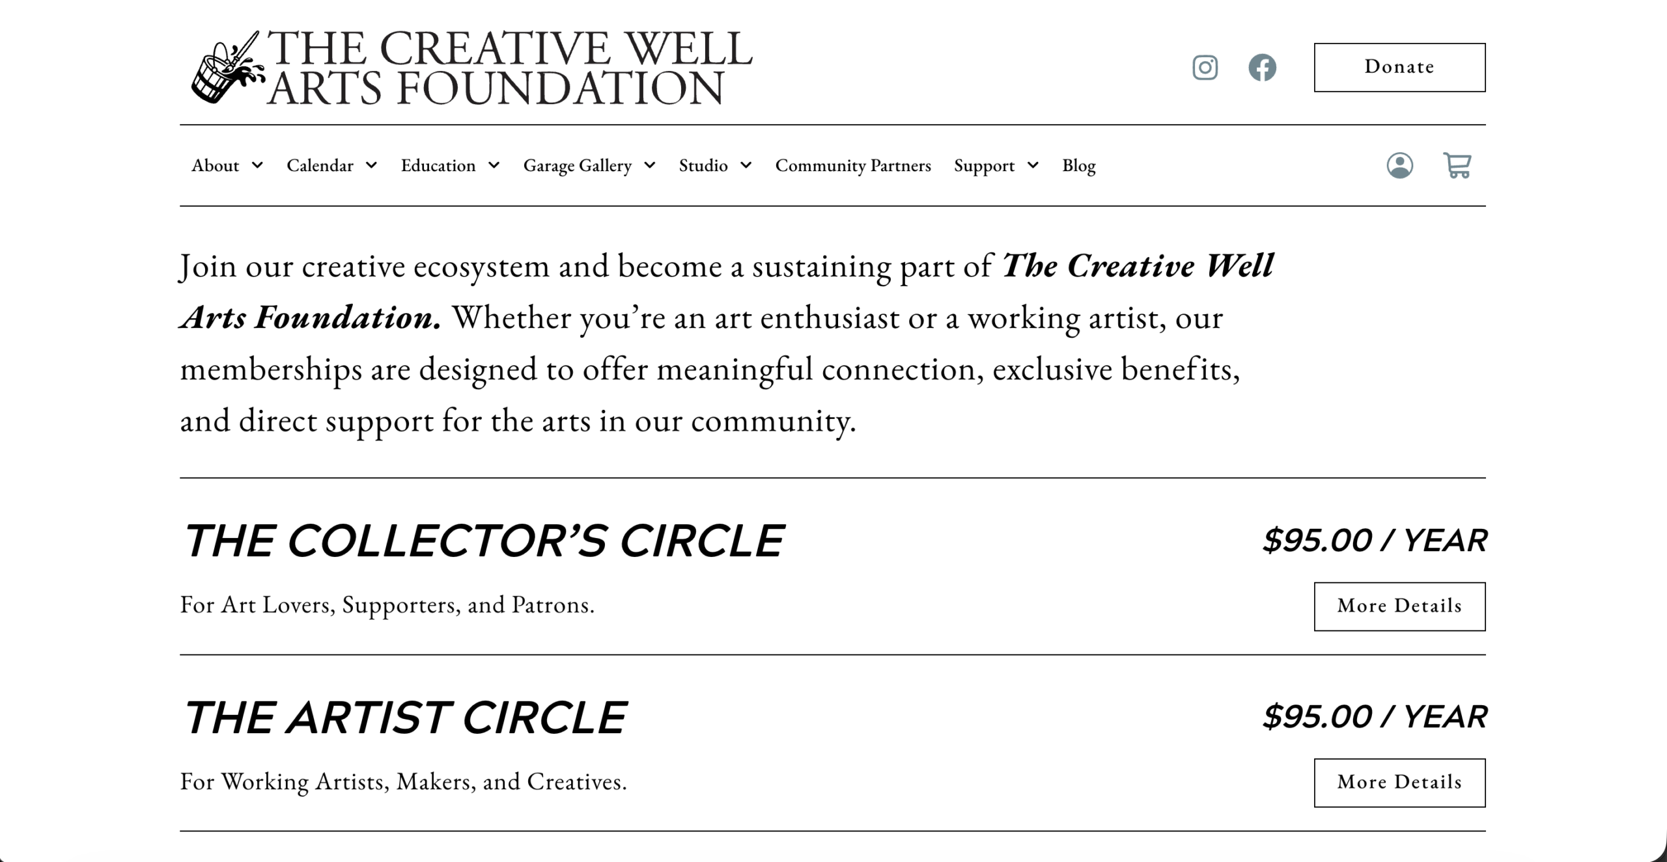This screenshot has width=1667, height=862.
Task: View More Details for Artist Circle
Action: coord(1399,783)
